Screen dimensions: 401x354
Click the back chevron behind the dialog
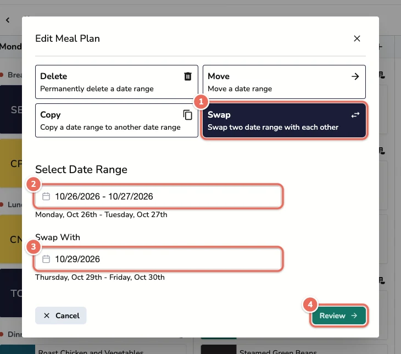click(x=8, y=20)
